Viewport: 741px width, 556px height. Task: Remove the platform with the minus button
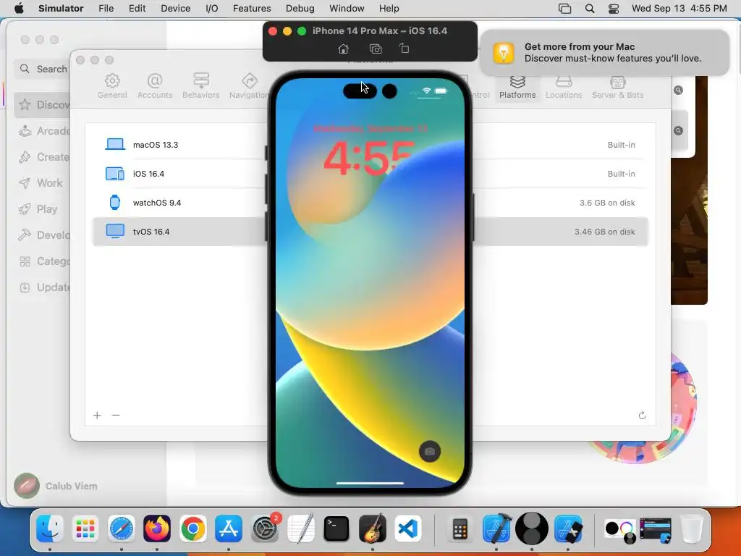coord(116,415)
